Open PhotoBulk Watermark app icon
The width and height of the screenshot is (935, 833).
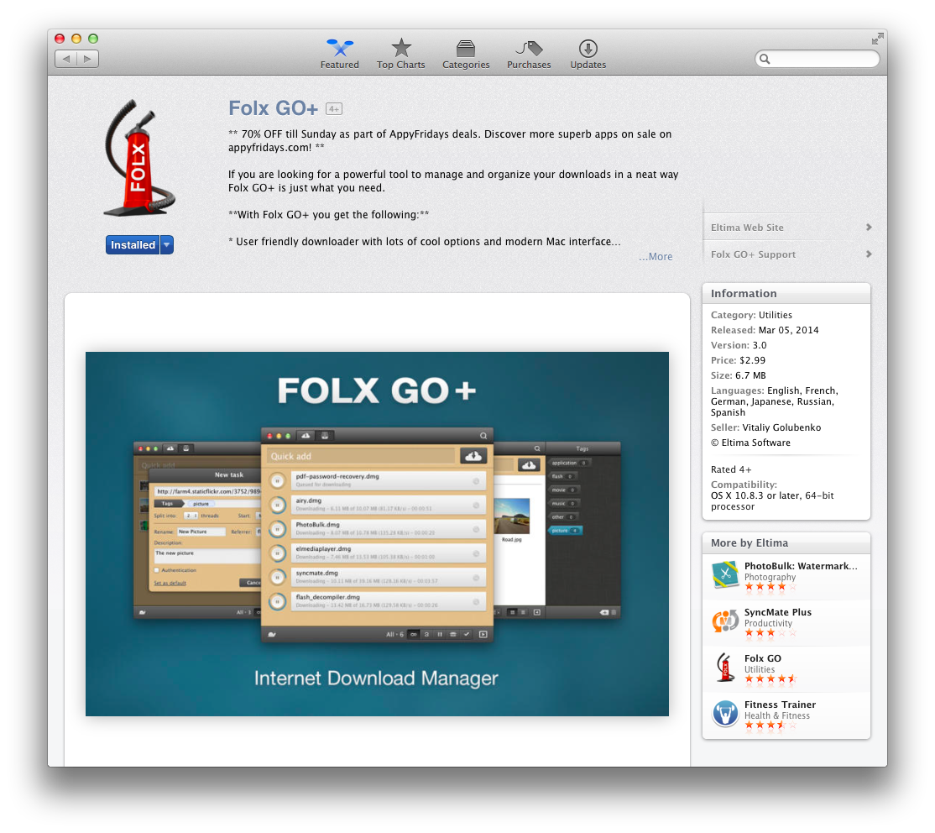coord(724,575)
